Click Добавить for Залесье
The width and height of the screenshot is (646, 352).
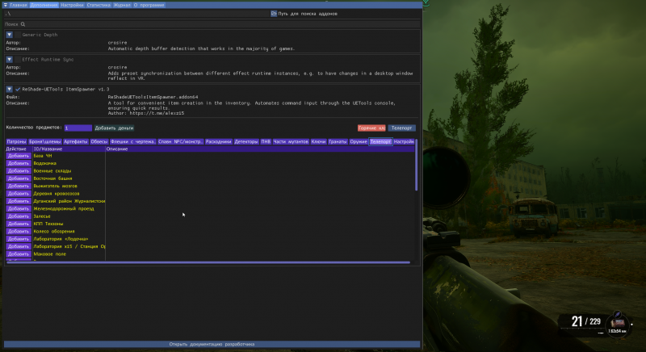19,216
